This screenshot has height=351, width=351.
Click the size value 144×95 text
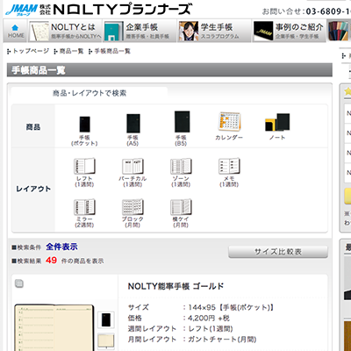coord(202,307)
